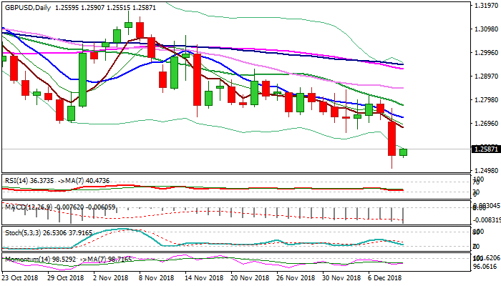Click the tall green candle in early November

tap(82, 79)
